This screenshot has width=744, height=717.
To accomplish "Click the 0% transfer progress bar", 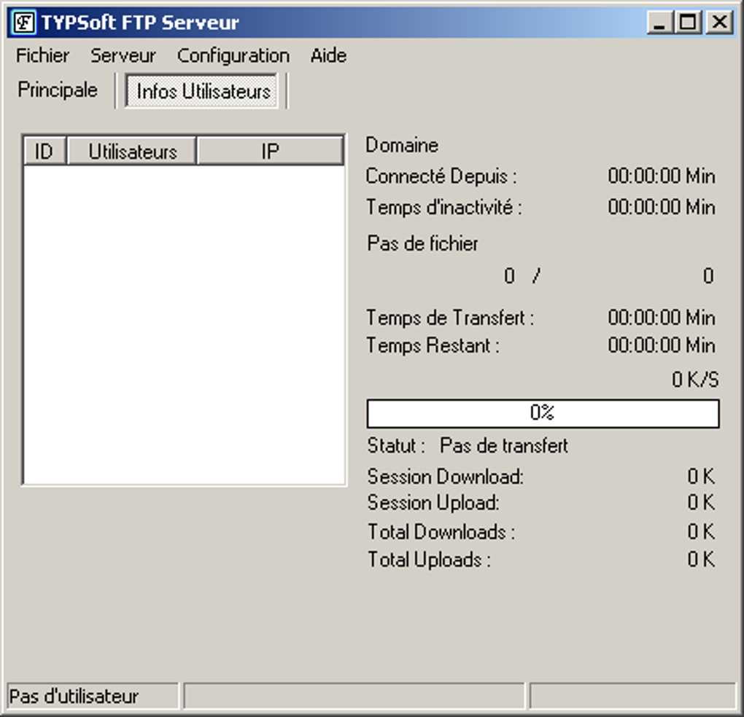I will (543, 414).
